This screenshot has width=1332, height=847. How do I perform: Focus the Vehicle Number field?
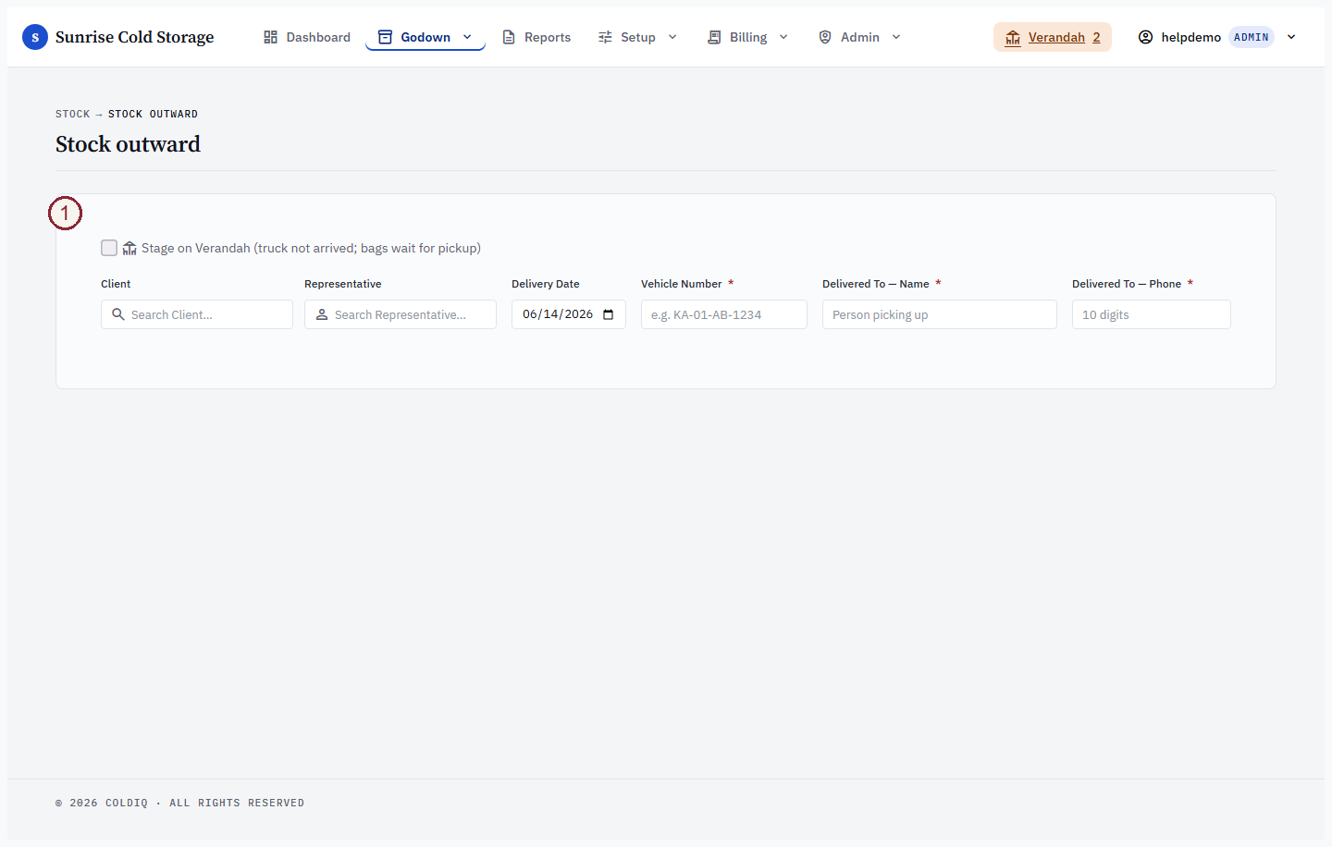pyautogui.click(x=724, y=314)
